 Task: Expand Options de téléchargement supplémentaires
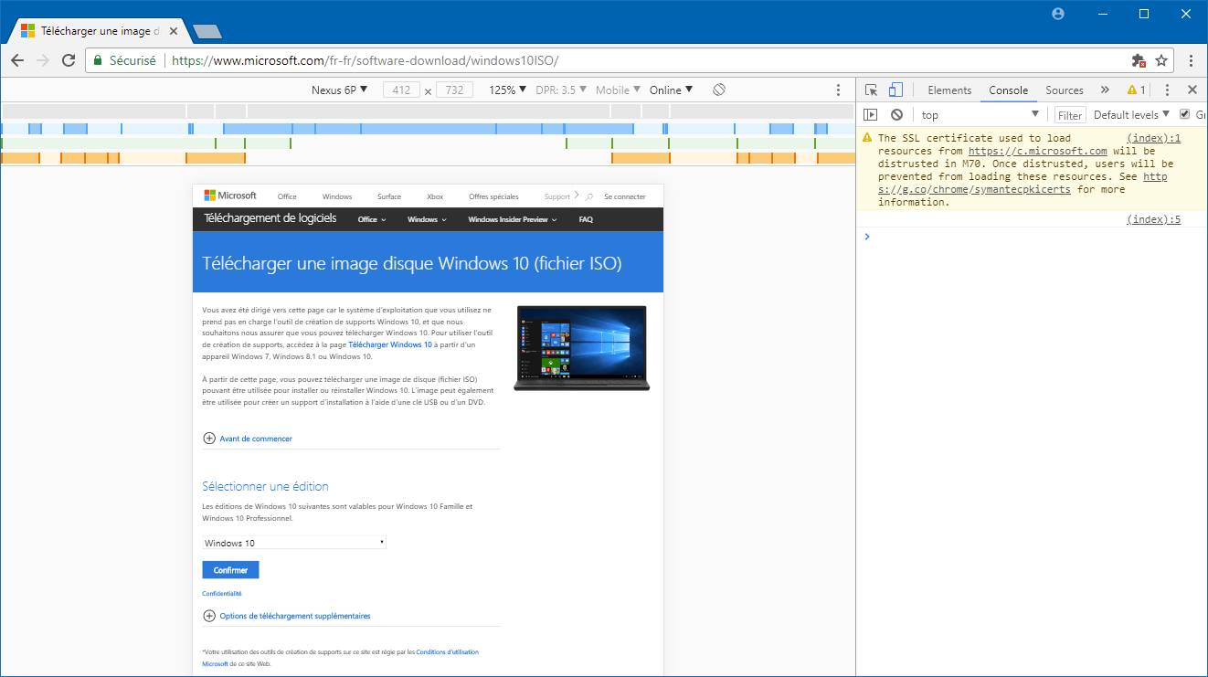tap(287, 616)
